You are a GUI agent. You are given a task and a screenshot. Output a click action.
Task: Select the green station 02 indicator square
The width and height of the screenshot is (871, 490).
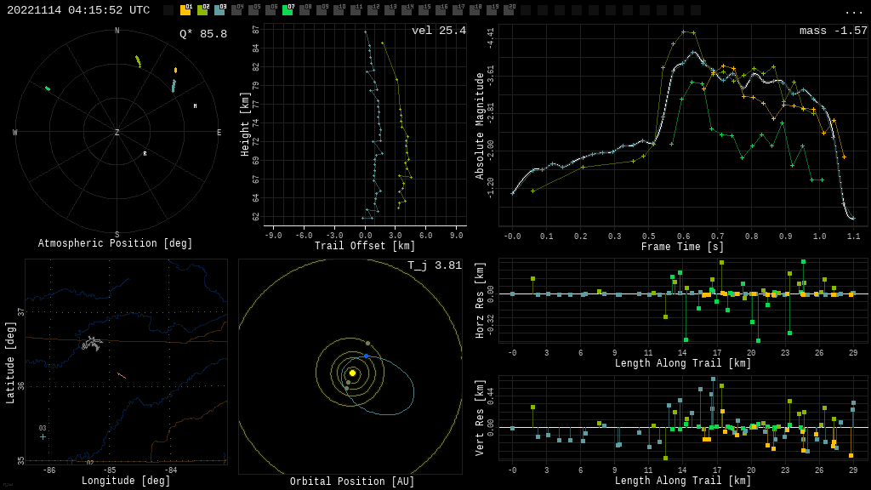202,10
